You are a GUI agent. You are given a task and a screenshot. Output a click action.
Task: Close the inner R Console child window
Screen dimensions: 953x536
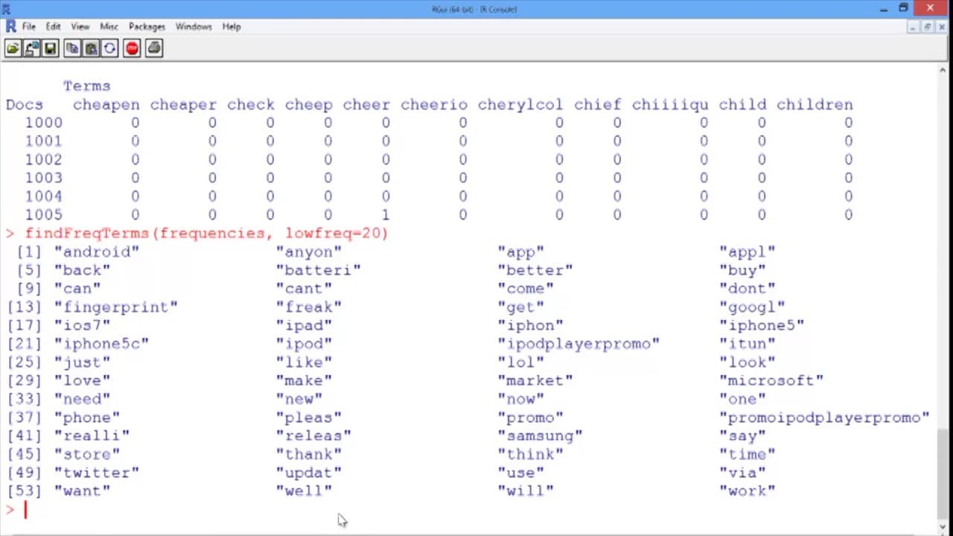[941, 27]
